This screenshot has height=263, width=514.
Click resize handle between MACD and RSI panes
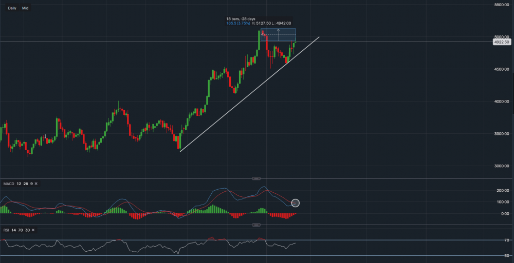[256, 225]
